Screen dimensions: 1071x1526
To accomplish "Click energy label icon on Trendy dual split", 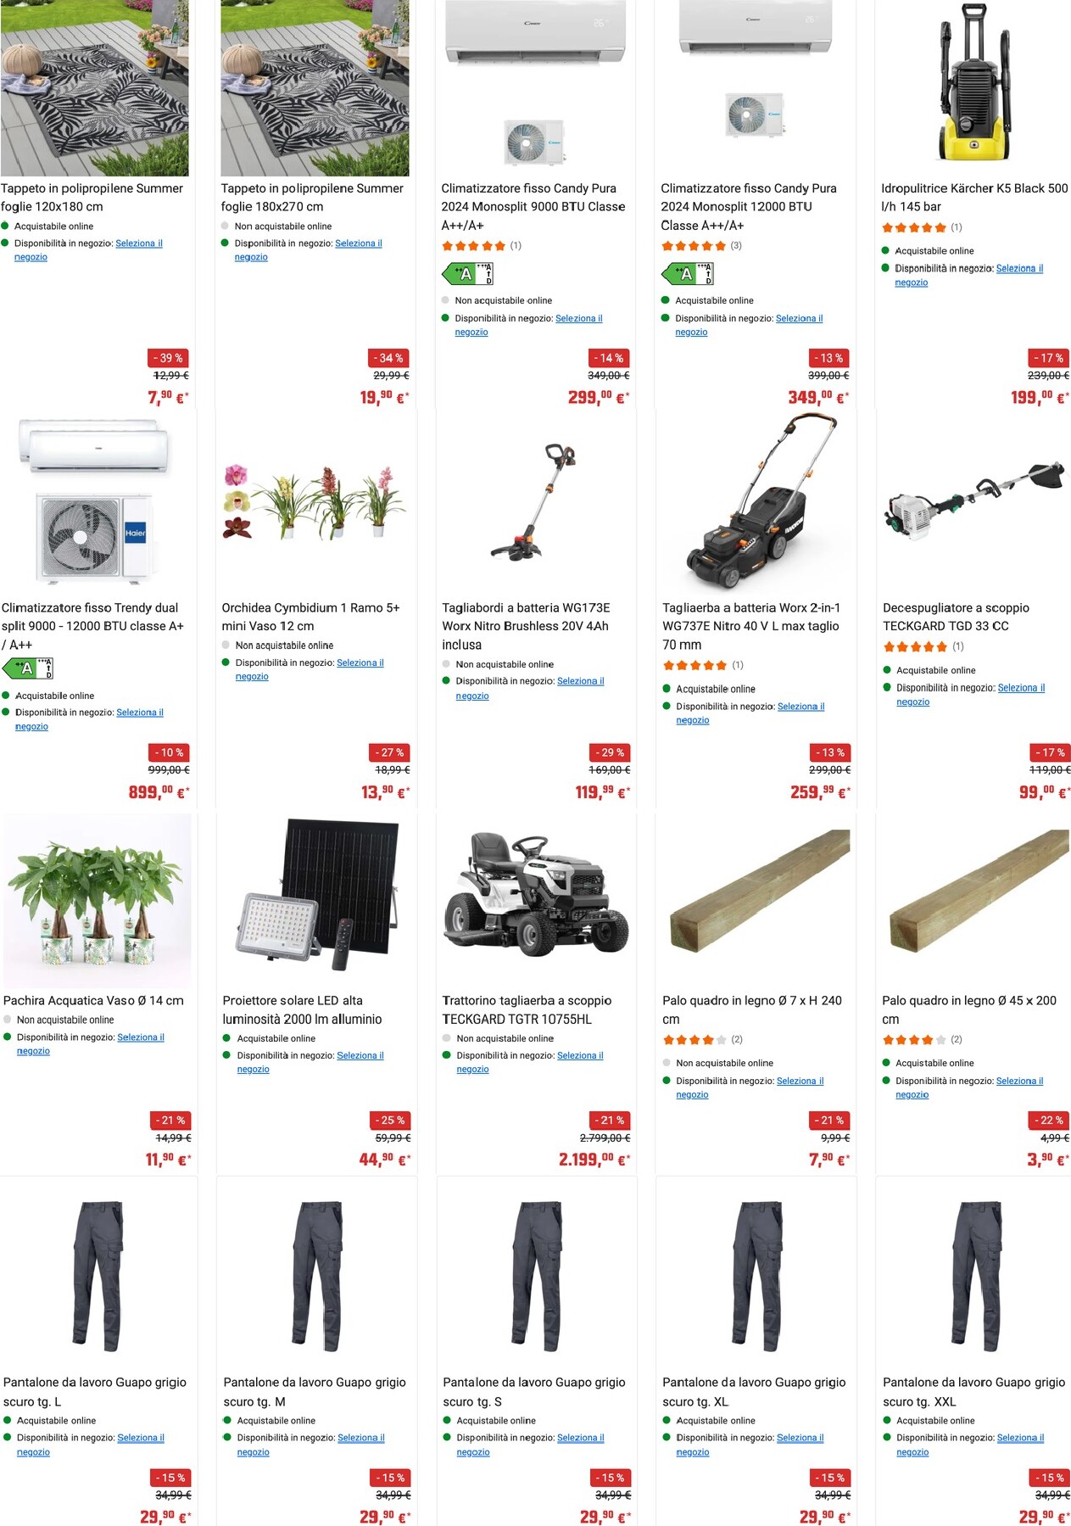I will (x=28, y=668).
